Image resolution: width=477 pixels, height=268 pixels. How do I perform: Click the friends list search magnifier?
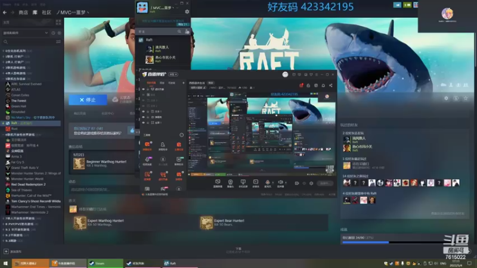point(179,32)
